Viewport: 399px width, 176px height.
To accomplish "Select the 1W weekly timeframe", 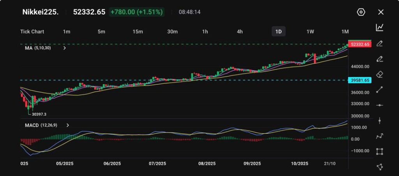I will coord(310,31).
